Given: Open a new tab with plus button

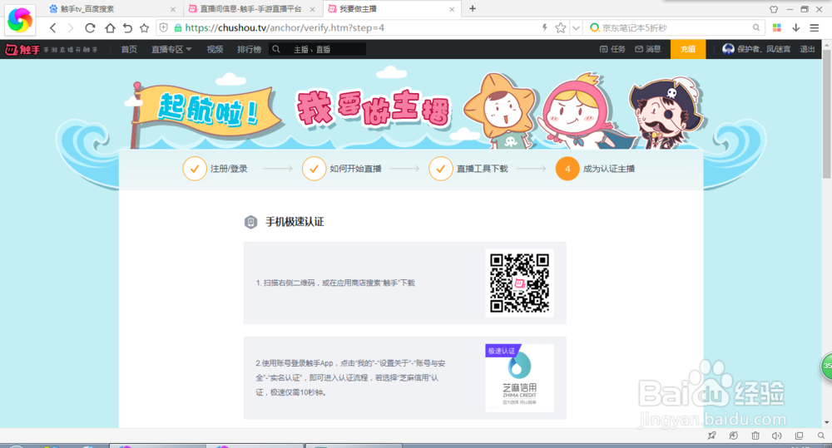Looking at the screenshot, I should pyautogui.click(x=473, y=8).
